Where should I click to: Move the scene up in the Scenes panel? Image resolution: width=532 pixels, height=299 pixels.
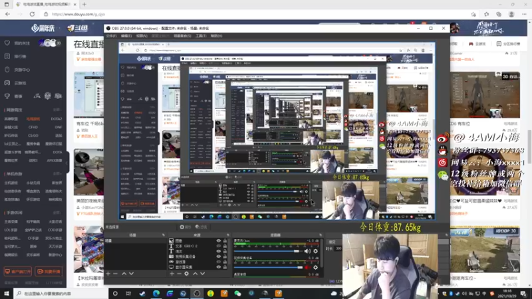[x=124, y=274]
